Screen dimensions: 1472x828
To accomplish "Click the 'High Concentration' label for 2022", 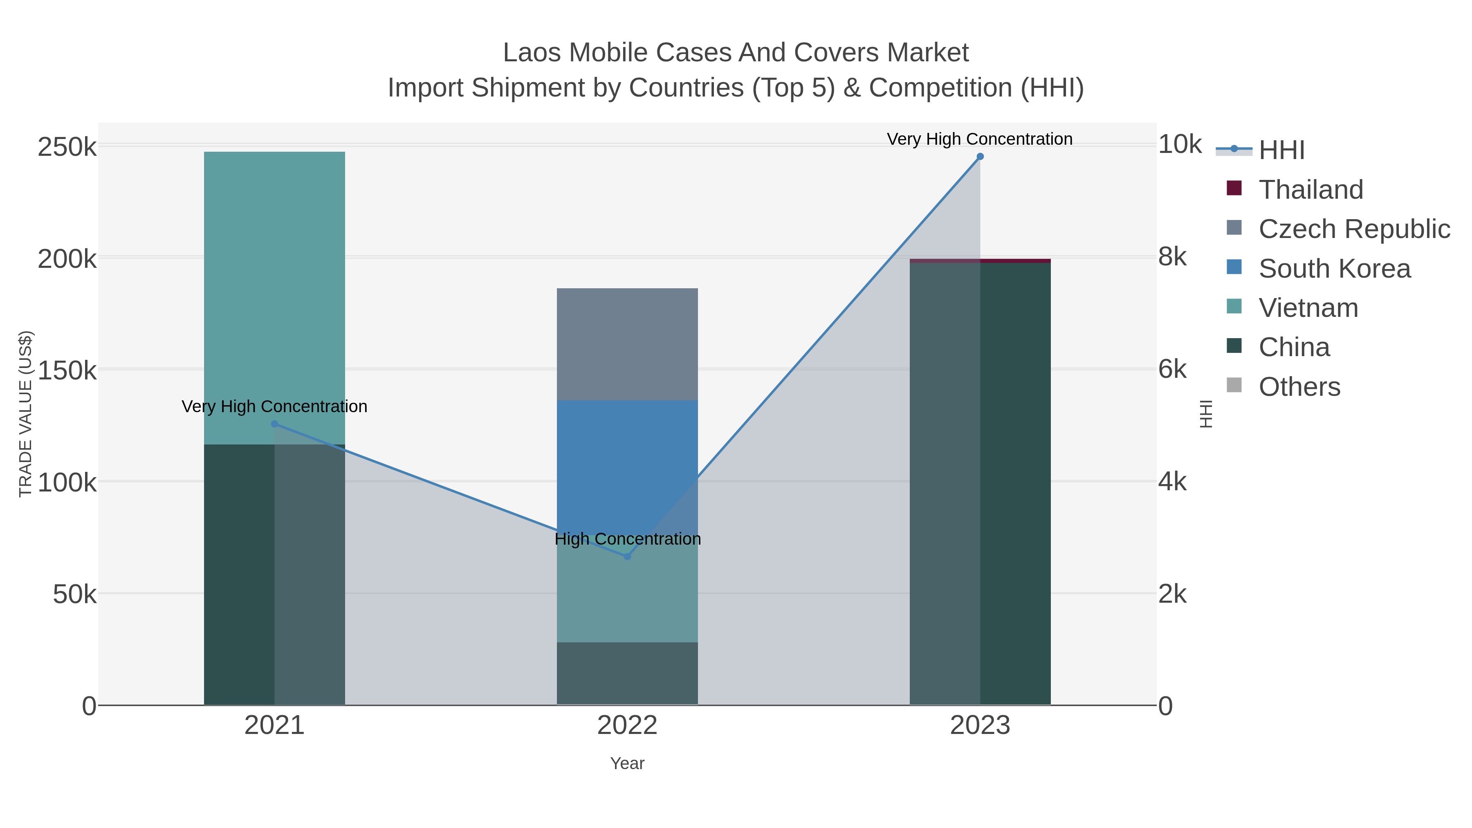I will pos(627,539).
